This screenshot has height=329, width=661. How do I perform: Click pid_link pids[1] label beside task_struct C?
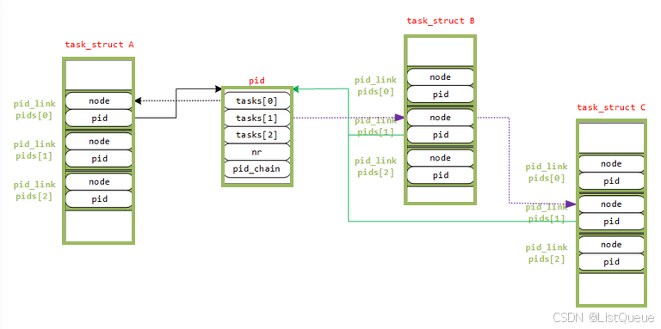pos(547,213)
